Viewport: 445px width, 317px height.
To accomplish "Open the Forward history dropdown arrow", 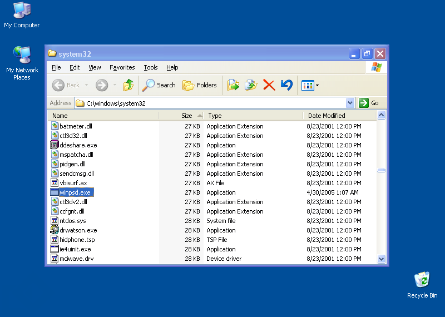I will (115, 85).
